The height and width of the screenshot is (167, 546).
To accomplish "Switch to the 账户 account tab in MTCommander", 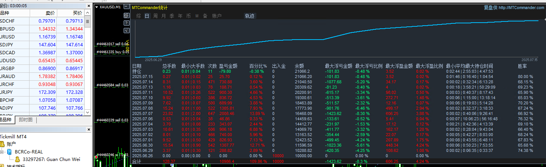I will 217,16.
